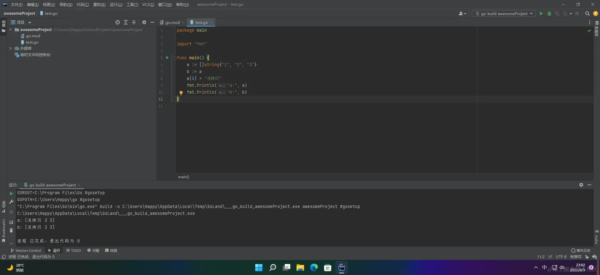Open Search Everywhere magnifier in toolbar
The image size is (600, 275).
coord(587,13)
